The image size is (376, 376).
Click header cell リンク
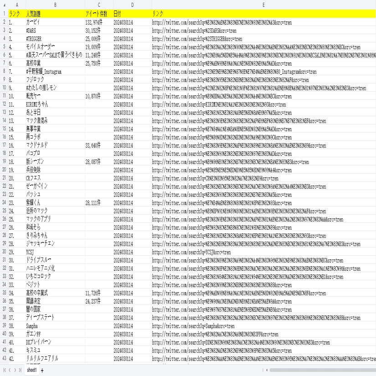pos(264,14)
